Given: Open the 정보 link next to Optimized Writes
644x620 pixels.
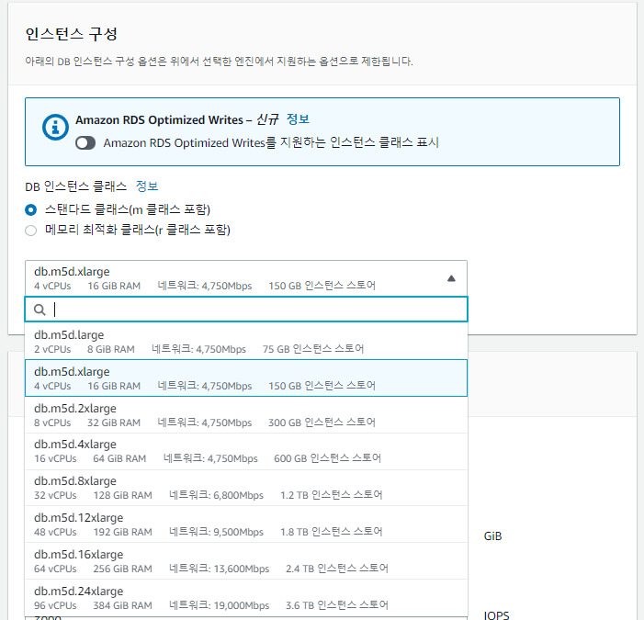Looking at the screenshot, I should pos(298,119).
